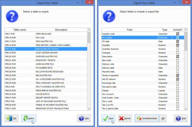Toggle Include checkbox for PO number
Screen dimensions: 192x127
click(177, 38)
